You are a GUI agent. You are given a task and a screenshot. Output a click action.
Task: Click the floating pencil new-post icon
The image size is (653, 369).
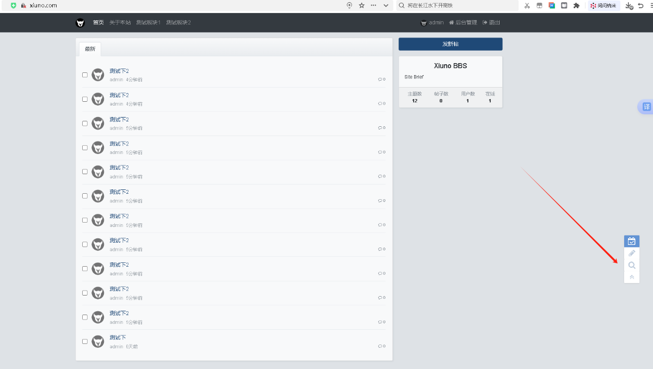point(631,253)
